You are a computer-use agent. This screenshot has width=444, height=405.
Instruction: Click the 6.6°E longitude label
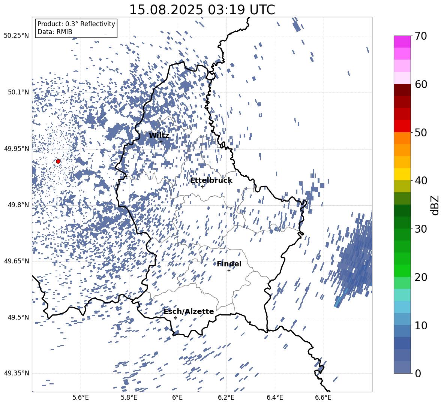(323, 398)
